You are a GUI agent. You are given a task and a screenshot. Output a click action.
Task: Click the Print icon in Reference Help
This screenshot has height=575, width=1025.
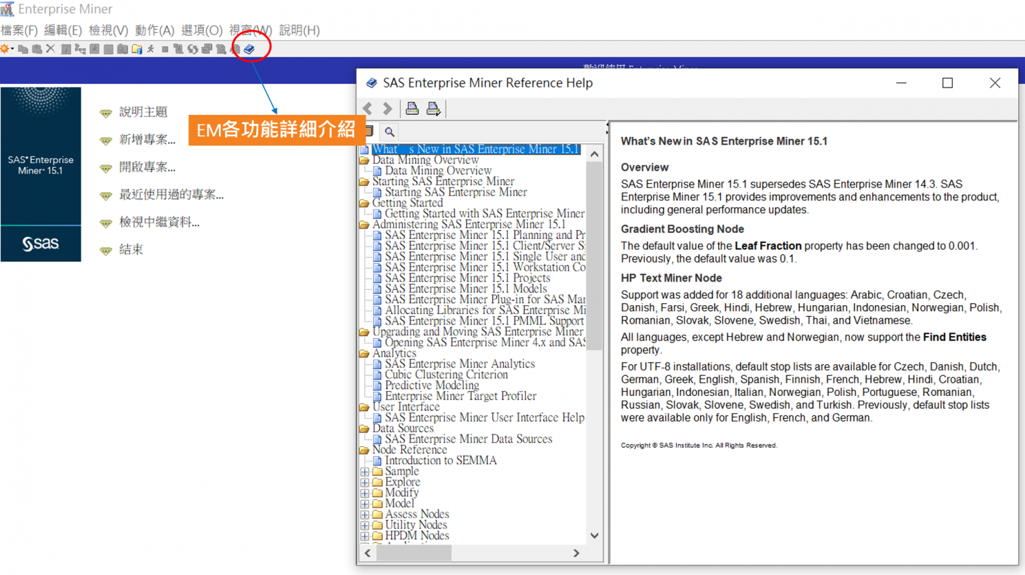[412, 108]
